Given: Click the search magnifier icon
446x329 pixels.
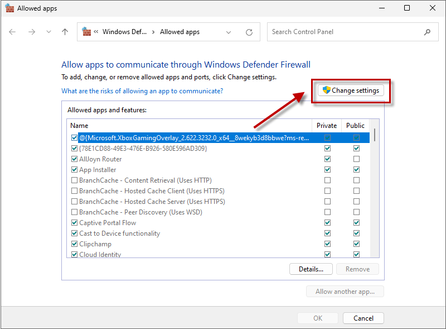Looking at the screenshot, I should pos(427,32).
